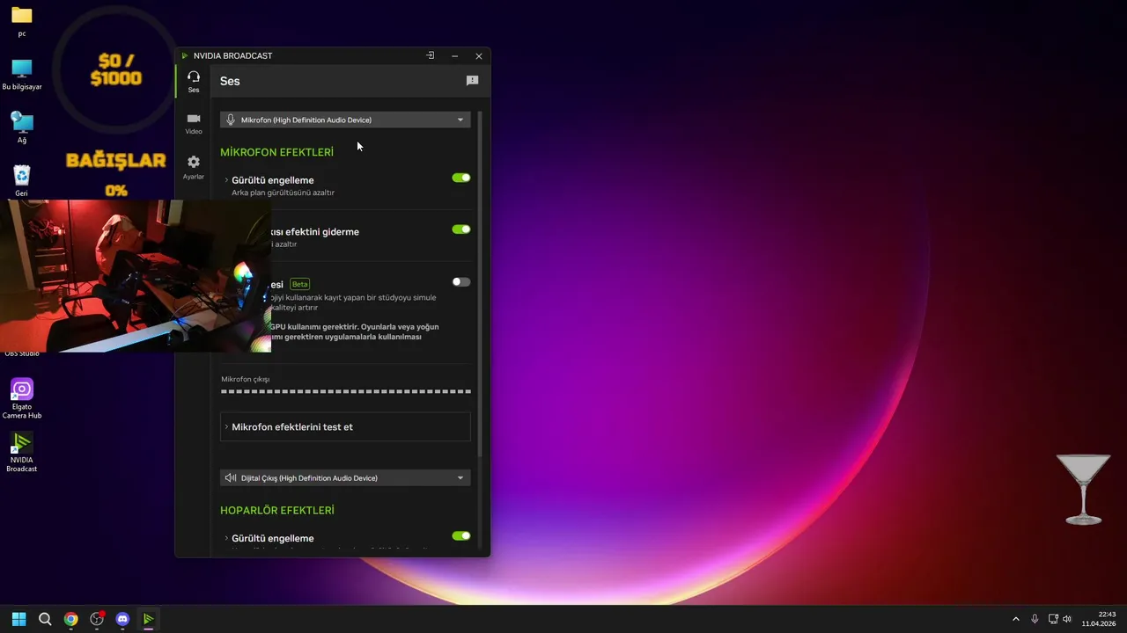Disable microphone Gürültü engelleme toggle
The height and width of the screenshot is (633, 1127).
[x=461, y=178]
